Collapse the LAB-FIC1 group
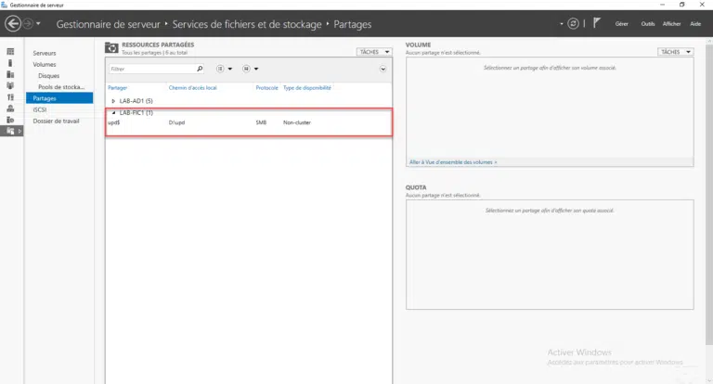This screenshot has width=713, height=384. click(x=113, y=112)
